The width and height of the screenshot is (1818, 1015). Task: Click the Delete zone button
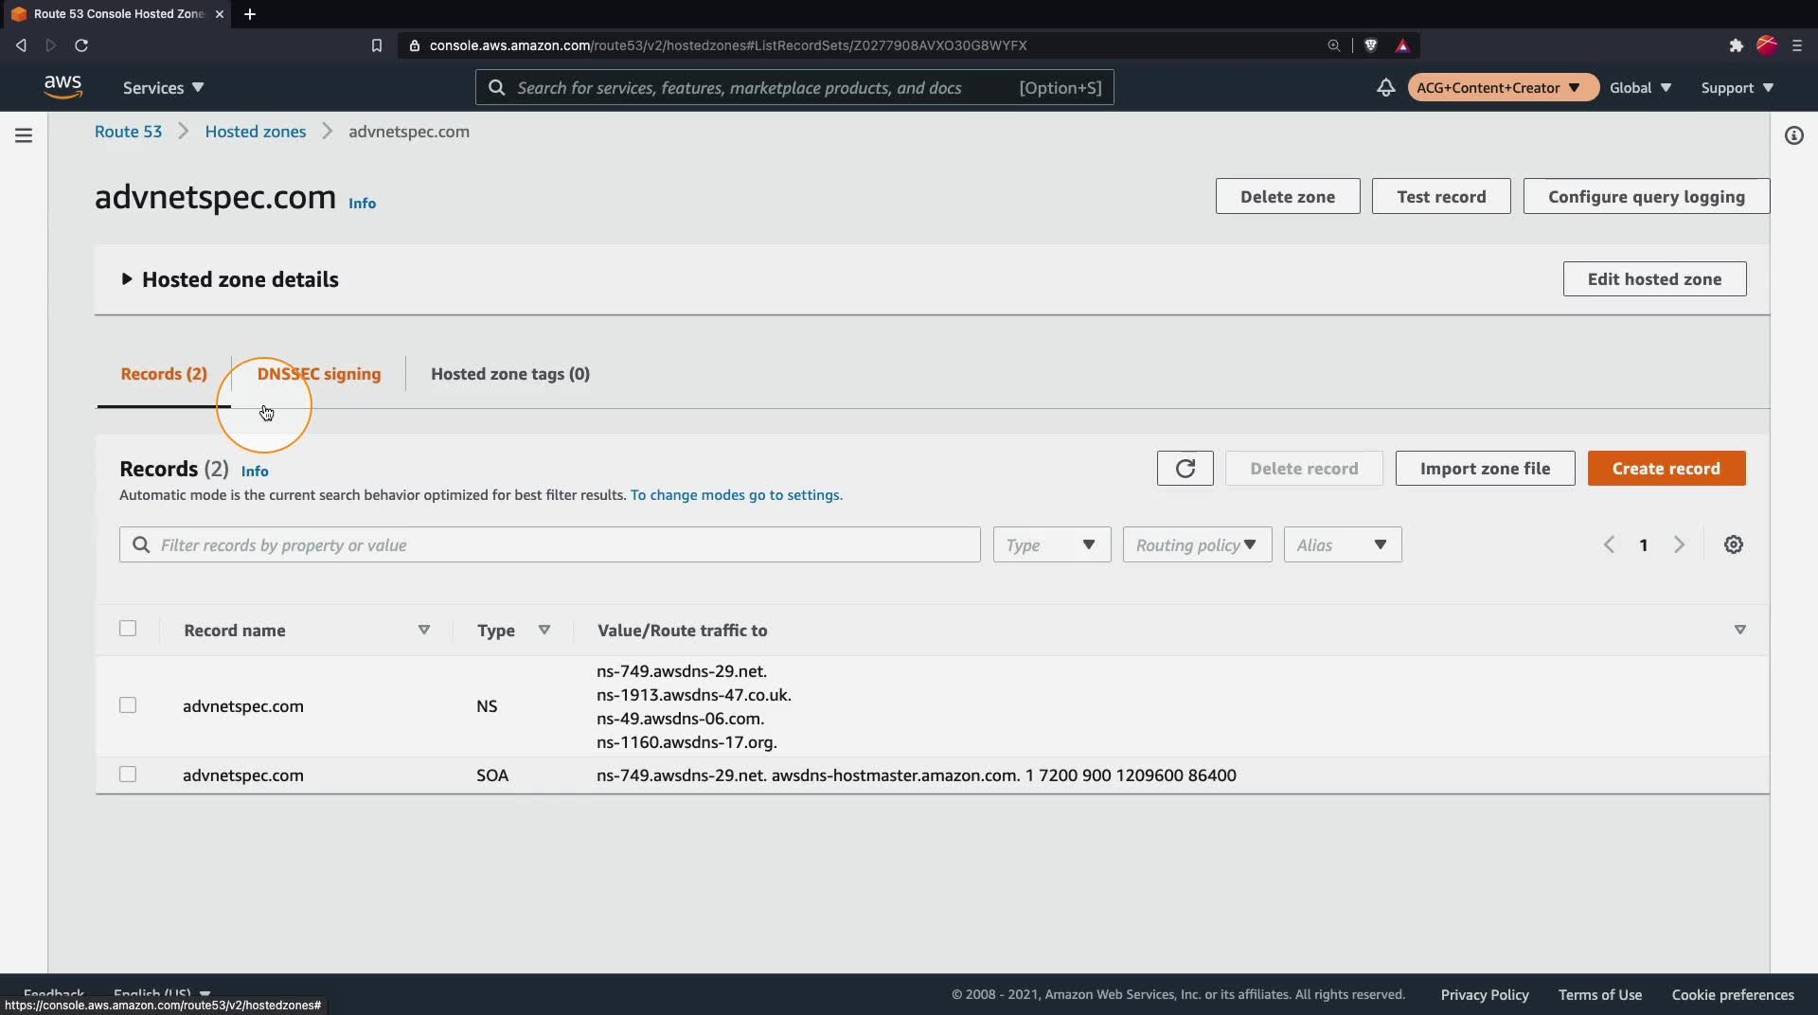coord(1288,196)
